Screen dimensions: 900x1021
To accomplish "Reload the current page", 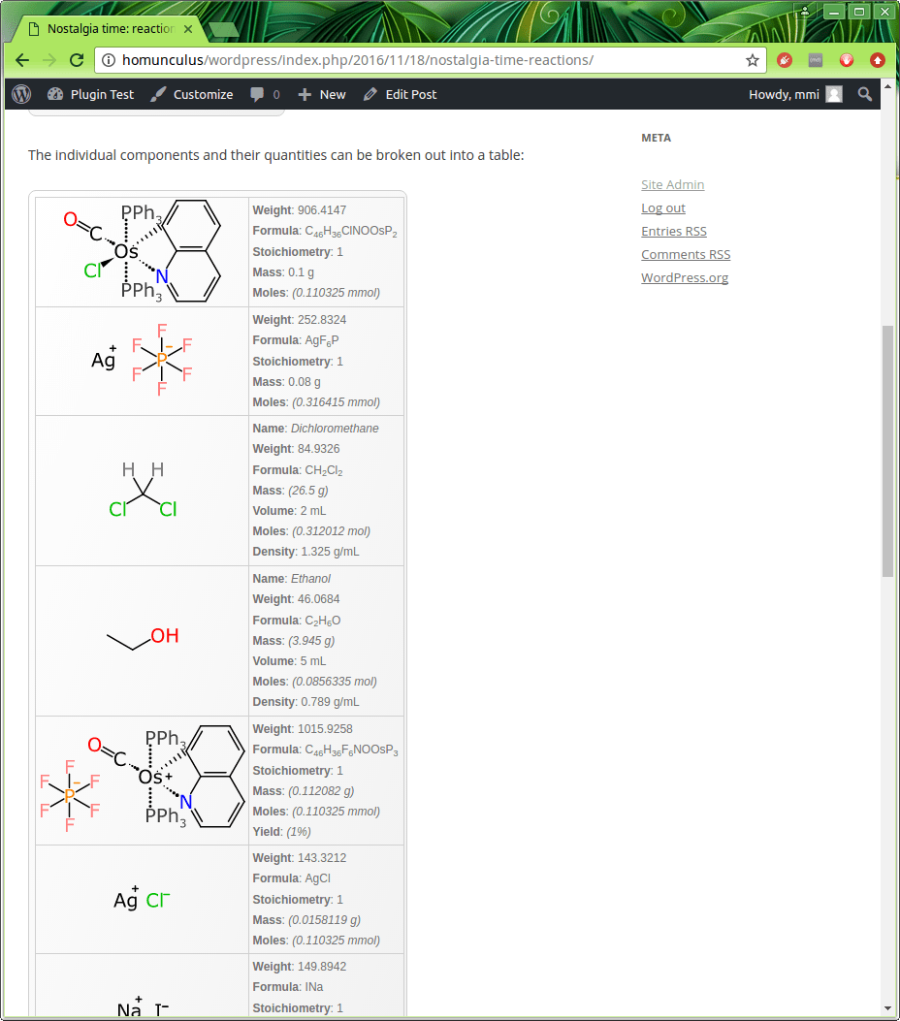I will pyautogui.click(x=77, y=60).
